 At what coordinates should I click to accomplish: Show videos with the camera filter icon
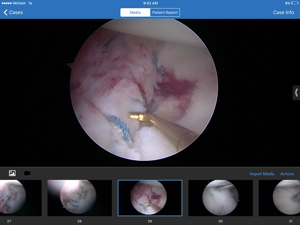click(x=27, y=173)
